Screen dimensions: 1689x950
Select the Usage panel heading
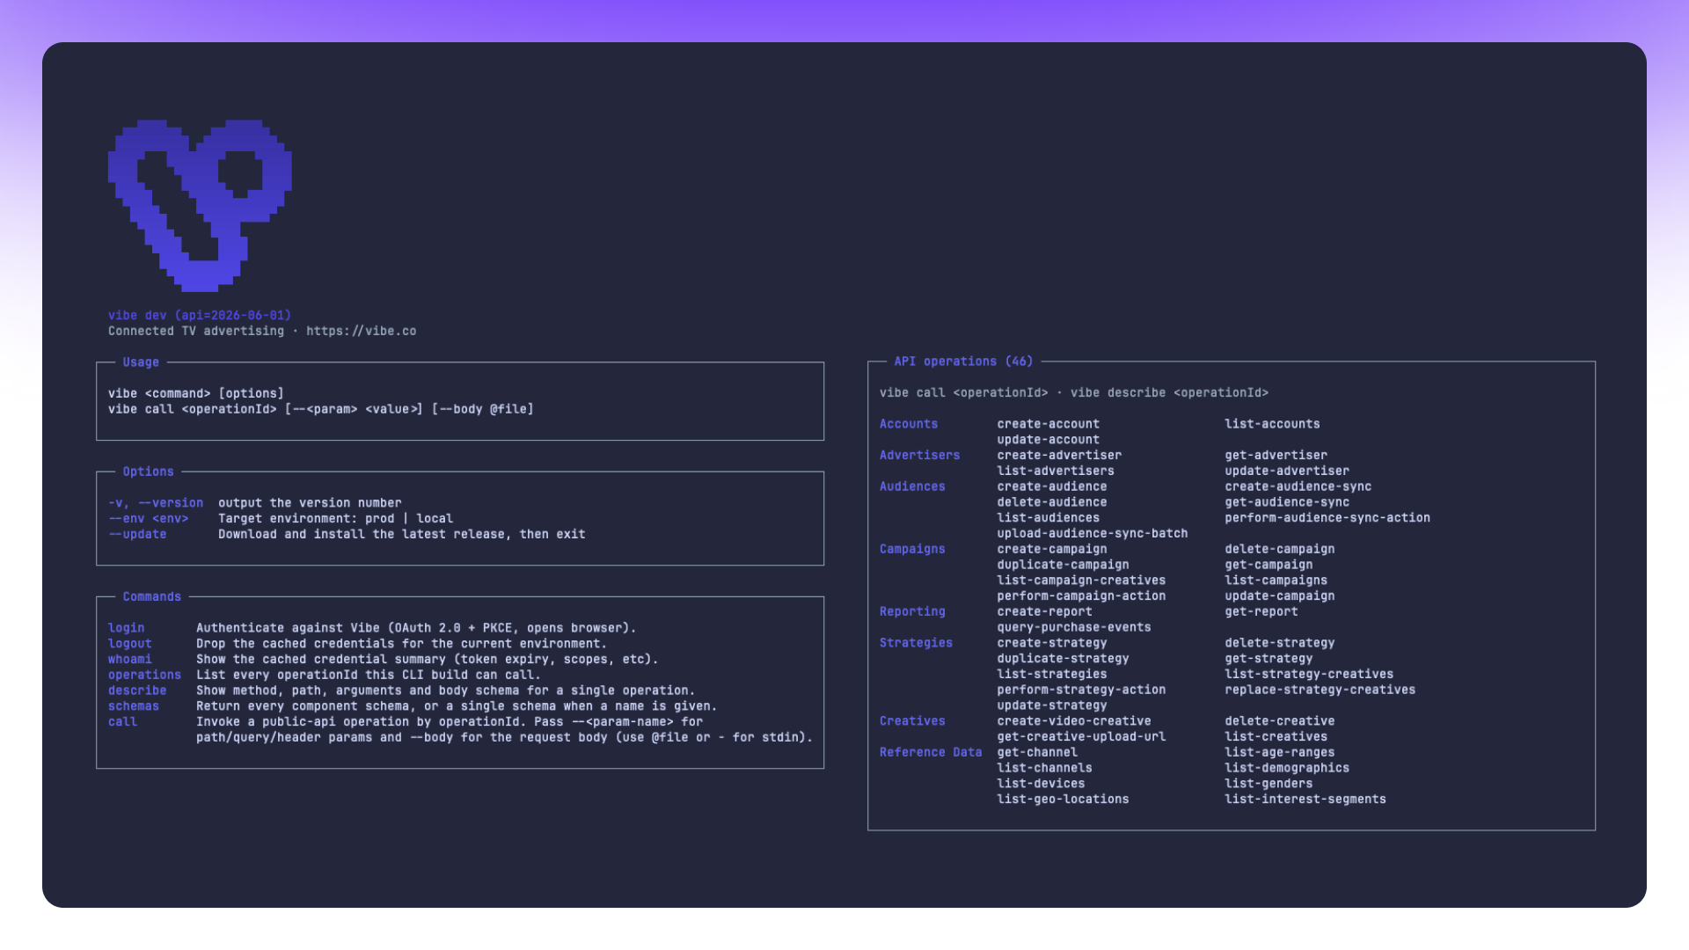141,362
